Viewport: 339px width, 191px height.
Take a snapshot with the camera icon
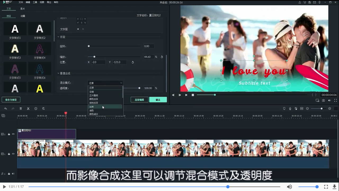click(323, 100)
